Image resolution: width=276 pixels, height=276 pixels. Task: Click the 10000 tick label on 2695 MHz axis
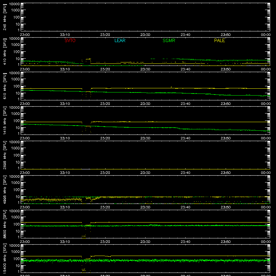pos(14,142)
